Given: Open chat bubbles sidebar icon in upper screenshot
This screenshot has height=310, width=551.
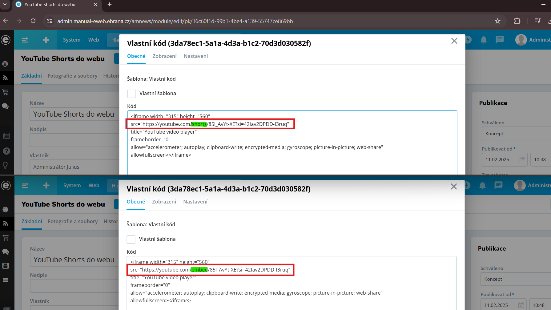Looking at the screenshot, I should tap(5, 106).
